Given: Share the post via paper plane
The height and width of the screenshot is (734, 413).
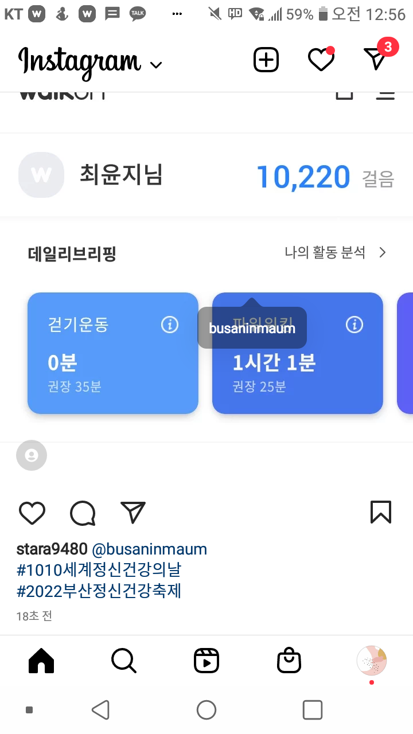Looking at the screenshot, I should tap(133, 513).
